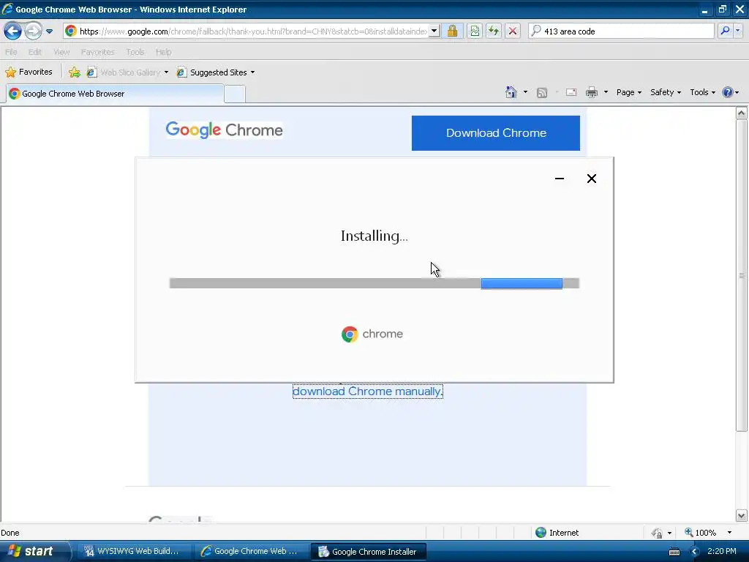
Task: Select the Google Chrome Web Browser tab
Action: [x=115, y=94]
